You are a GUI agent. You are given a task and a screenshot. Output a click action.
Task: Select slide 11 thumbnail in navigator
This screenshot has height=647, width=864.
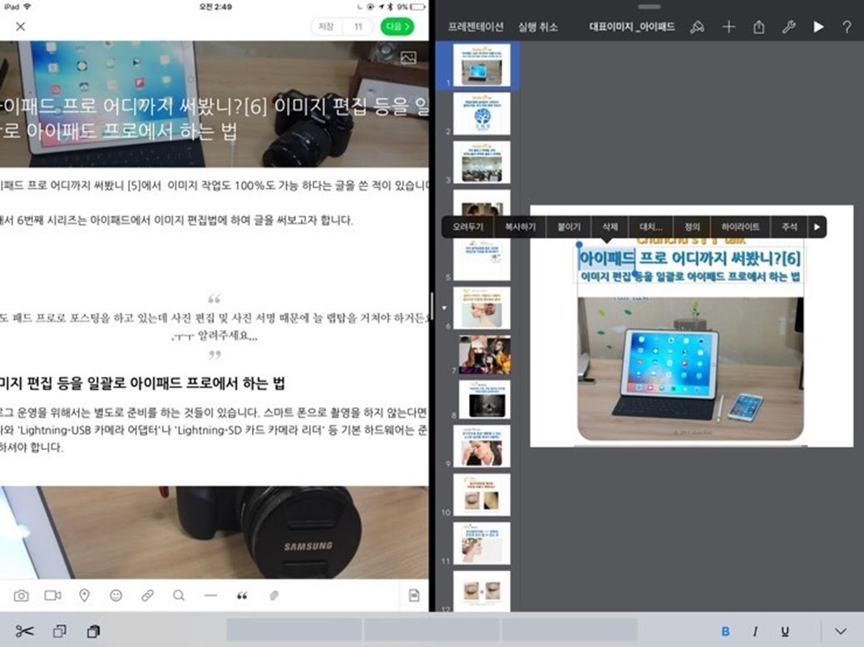pyautogui.click(x=481, y=543)
